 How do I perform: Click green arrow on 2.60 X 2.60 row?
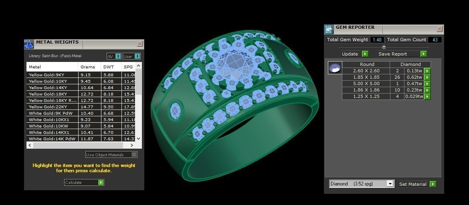(427, 71)
